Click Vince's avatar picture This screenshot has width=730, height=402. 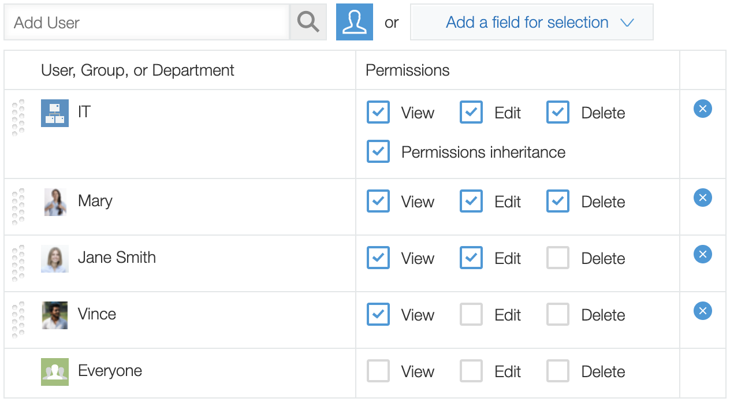[54, 314]
